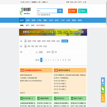Click the teal button beside the orange one
107x107 pixels.
(83, 11)
